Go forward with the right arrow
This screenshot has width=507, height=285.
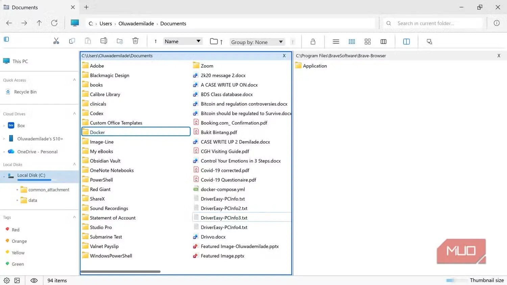tap(24, 23)
